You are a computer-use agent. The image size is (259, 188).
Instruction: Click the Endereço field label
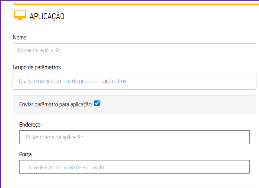click(30, 125)
